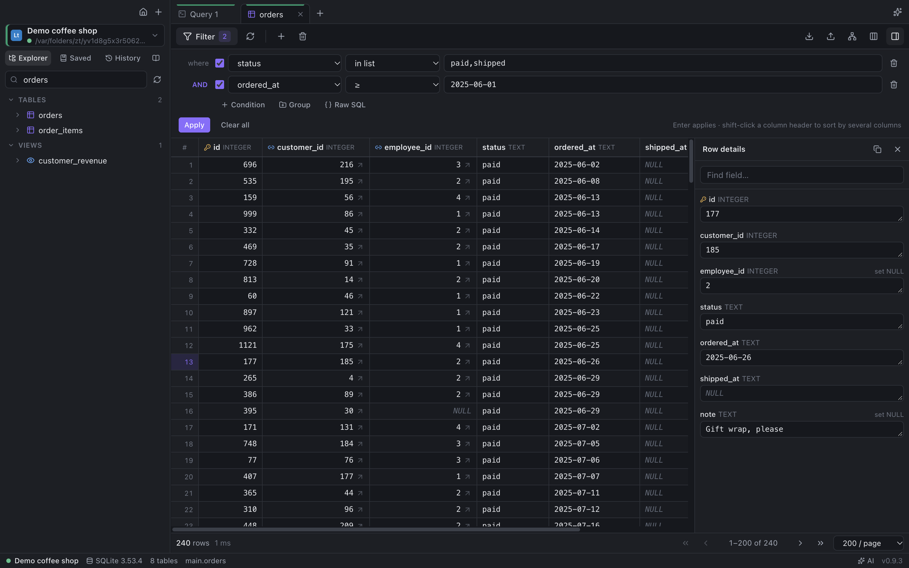Click the Apply button
This screenshot has width=909, height=568.
coord(194,125)
